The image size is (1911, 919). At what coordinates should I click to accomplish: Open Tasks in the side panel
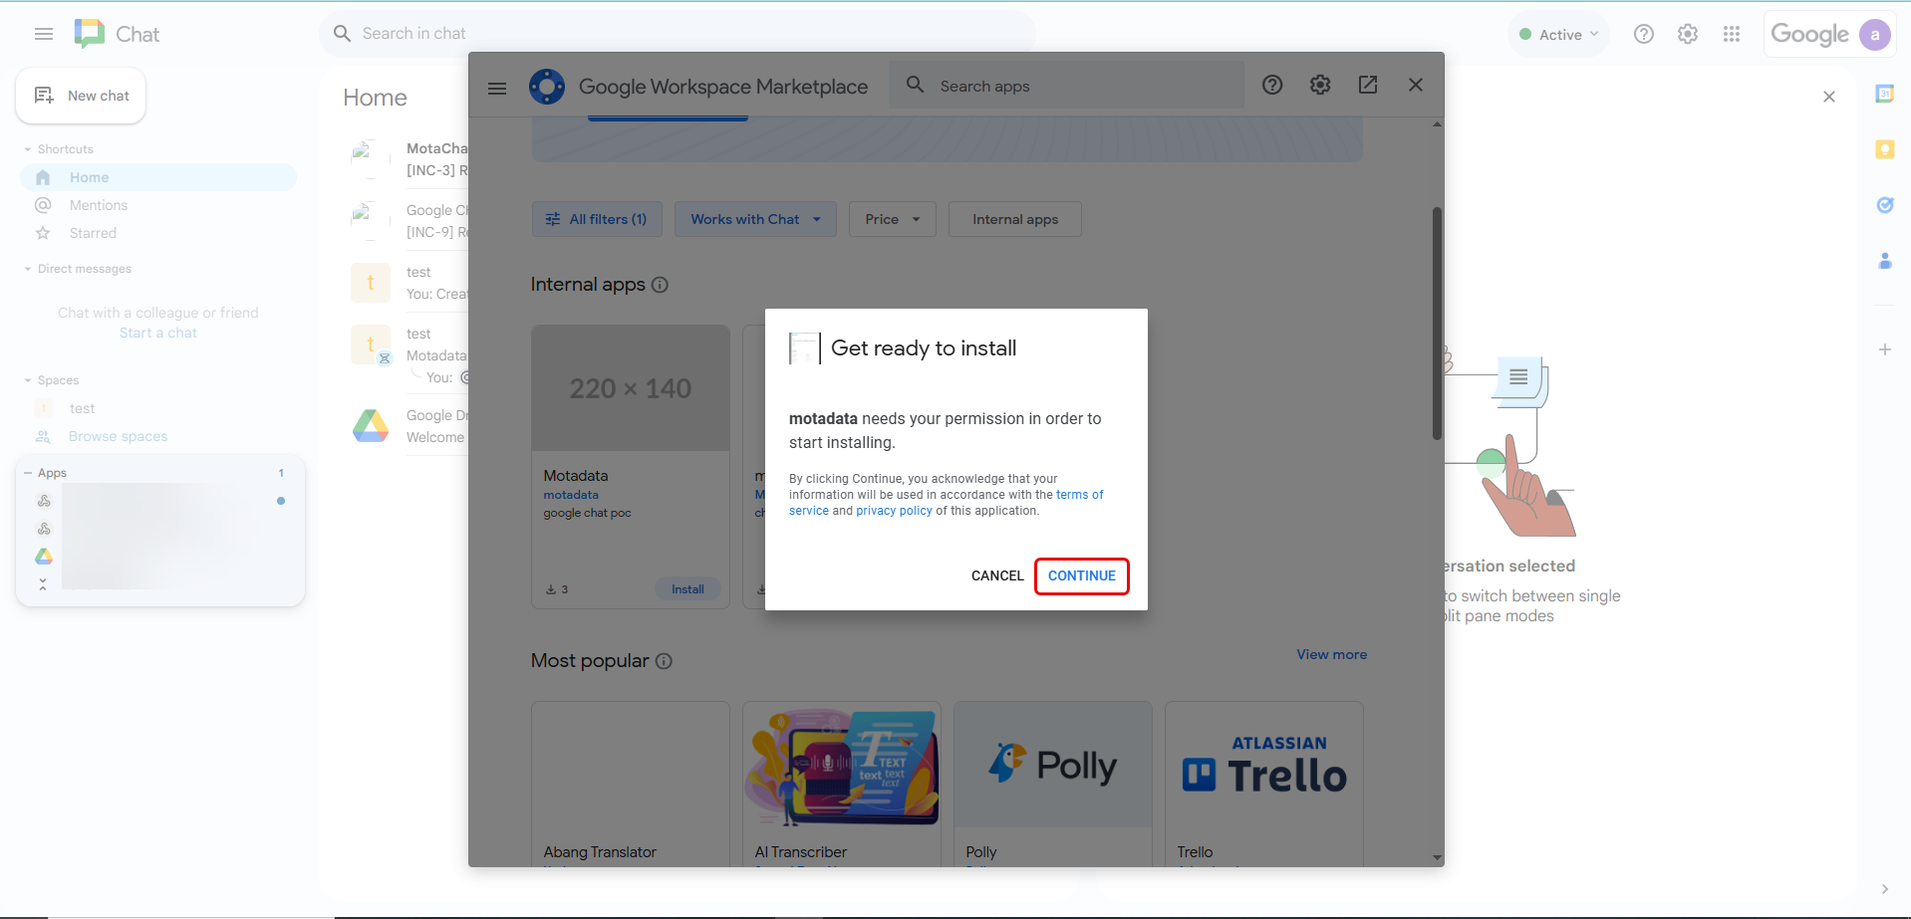(x=1885, y=205)
